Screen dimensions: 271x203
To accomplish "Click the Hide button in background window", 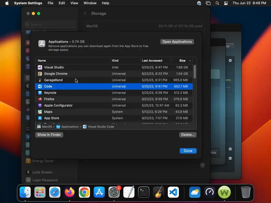I will pos(213,153).
